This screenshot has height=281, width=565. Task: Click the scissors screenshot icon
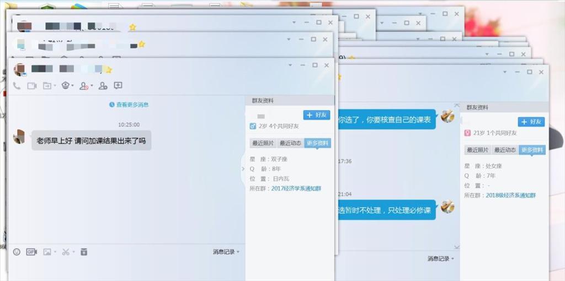point(65,252)
